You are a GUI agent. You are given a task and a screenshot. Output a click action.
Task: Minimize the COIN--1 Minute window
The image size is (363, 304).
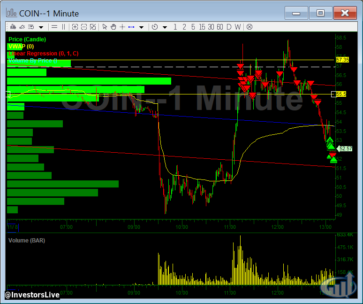click(296, 13)
